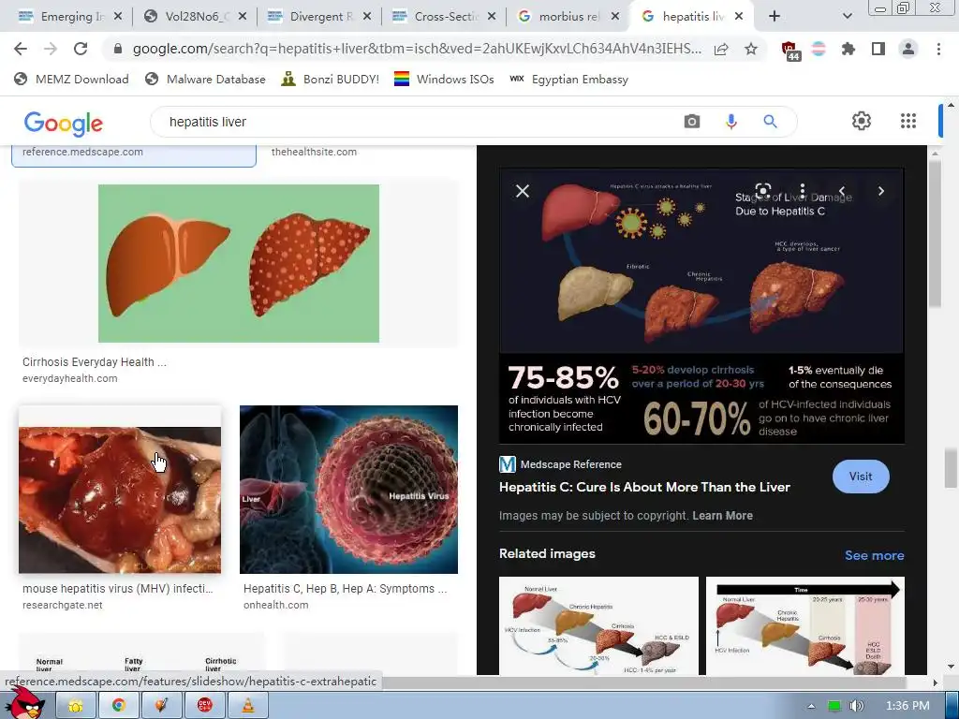Click the address bar URL

pyautogui.click(x=416, y=49)
